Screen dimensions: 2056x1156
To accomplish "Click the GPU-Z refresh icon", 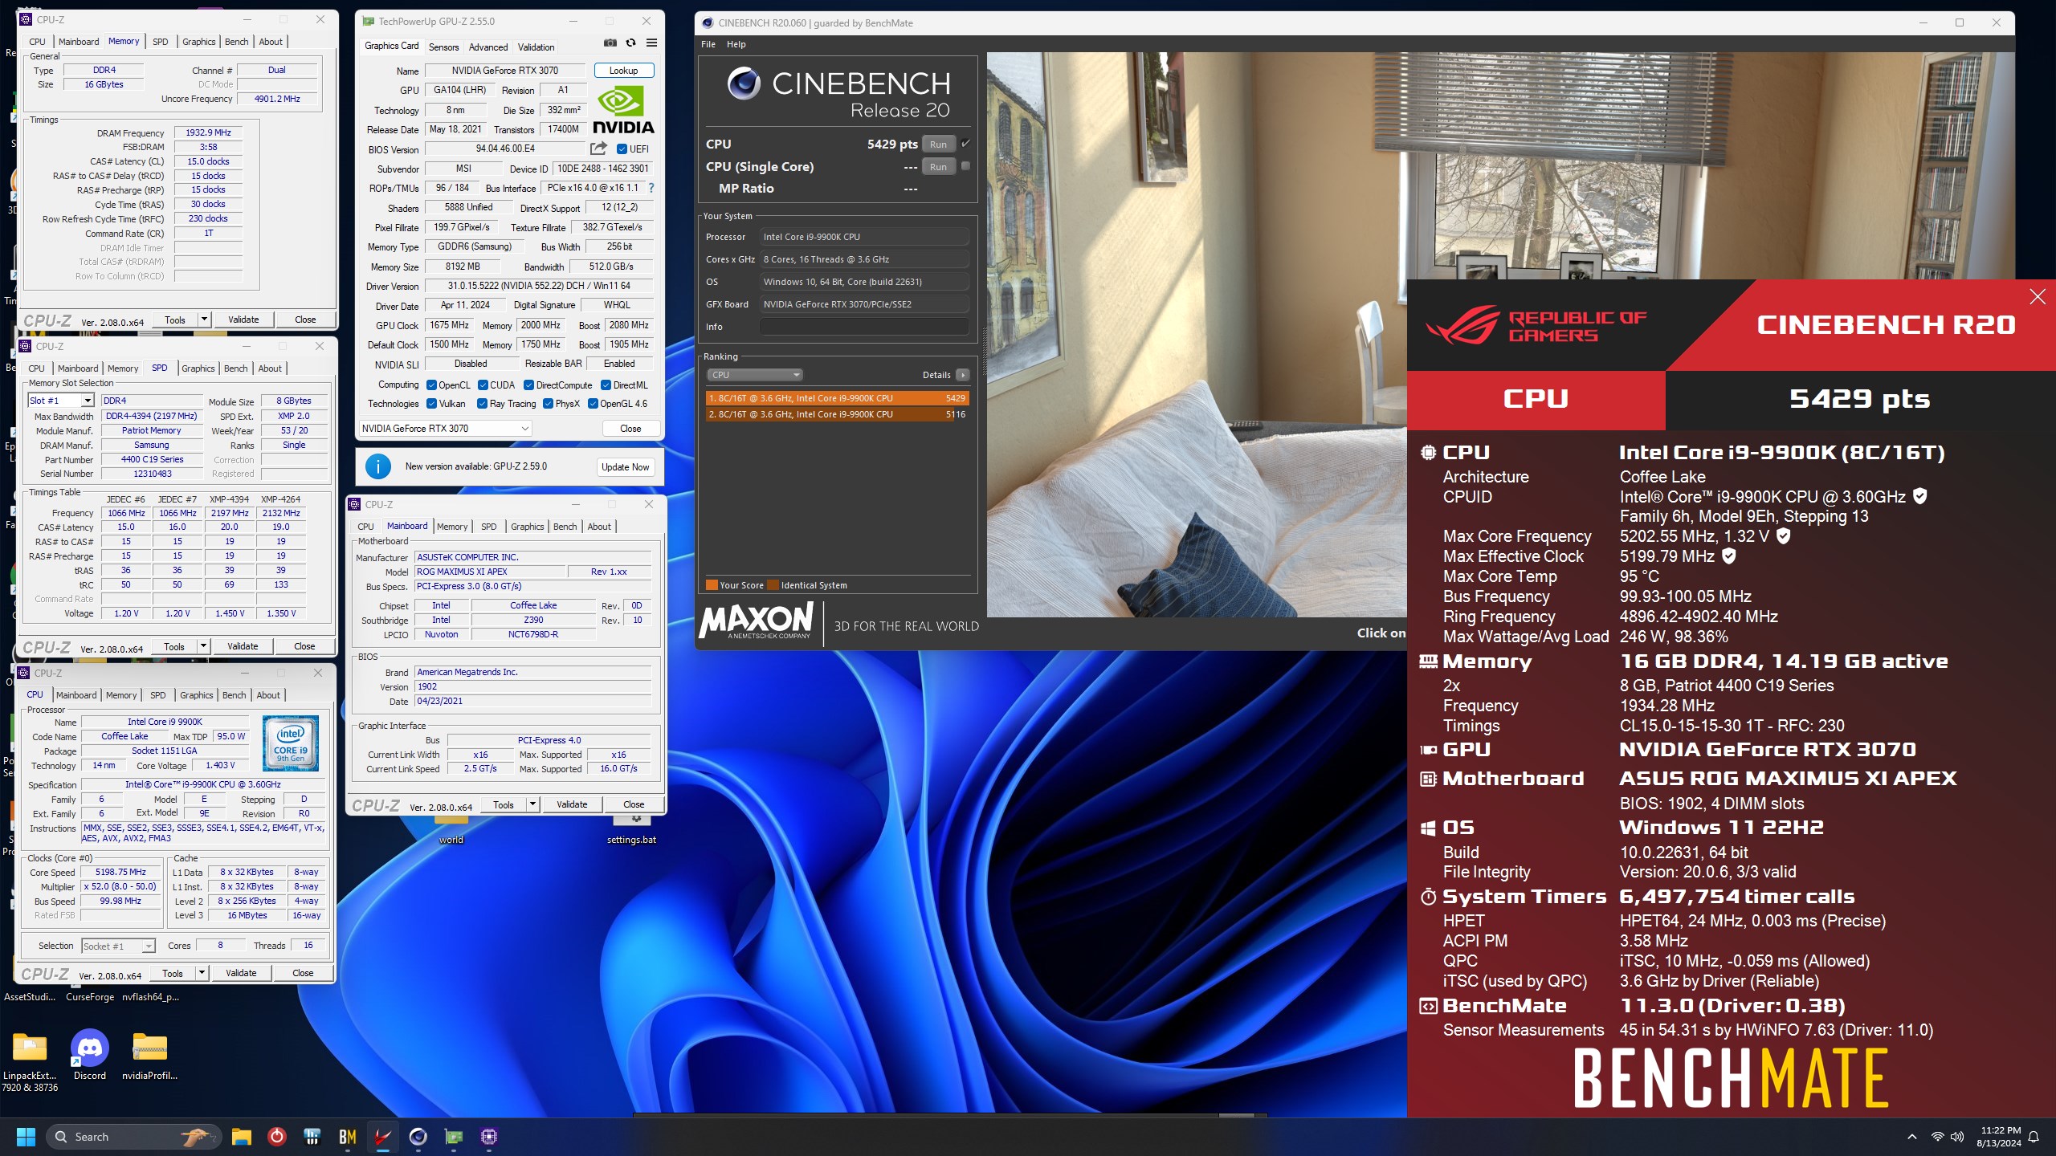I will coord(631,43).
